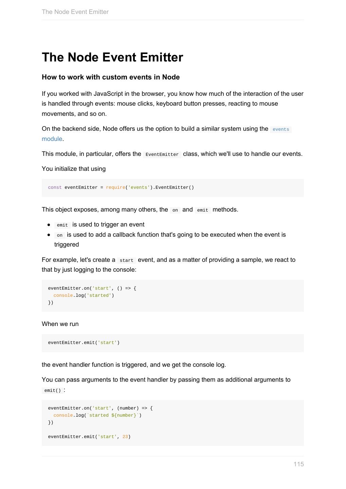Click the (number) => arrow function code line
This screenshot has width=346, height=489.
tap(100, 408)
